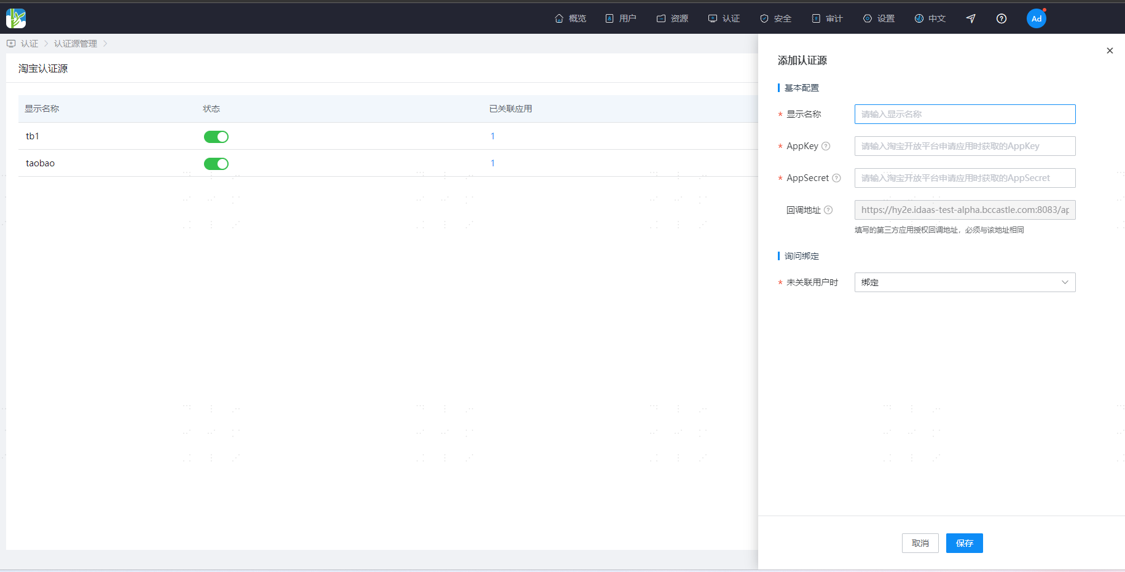Viewport: 1125px width, 572px height.
Task: Open the 用户 navigation menu
Action: (x=621, y=18)
